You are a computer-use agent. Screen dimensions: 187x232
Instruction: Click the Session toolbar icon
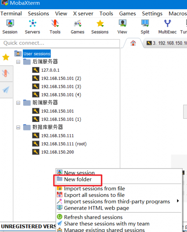(x=10, y=23)
